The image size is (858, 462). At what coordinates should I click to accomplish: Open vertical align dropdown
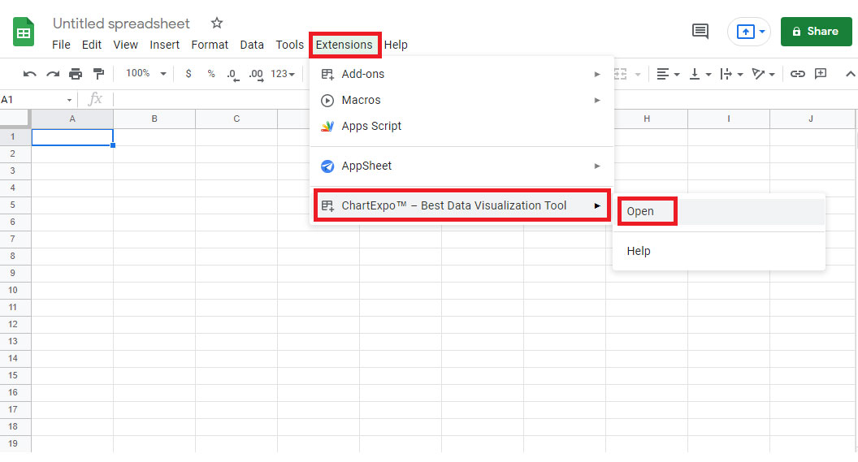click(700, 74)
